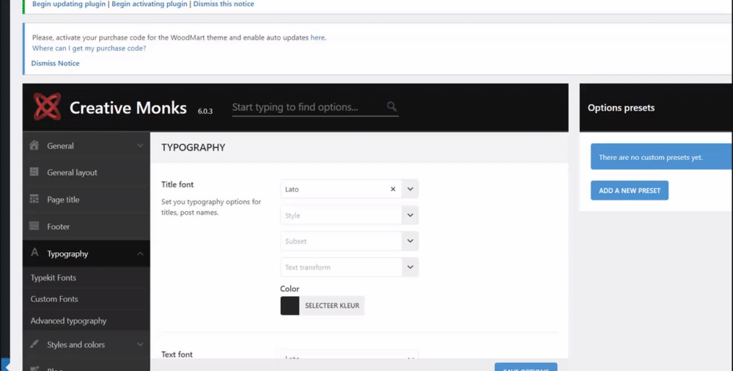Open the Title font family dropdown arrow
Screen dimensions: 733x371
[410, 189]
